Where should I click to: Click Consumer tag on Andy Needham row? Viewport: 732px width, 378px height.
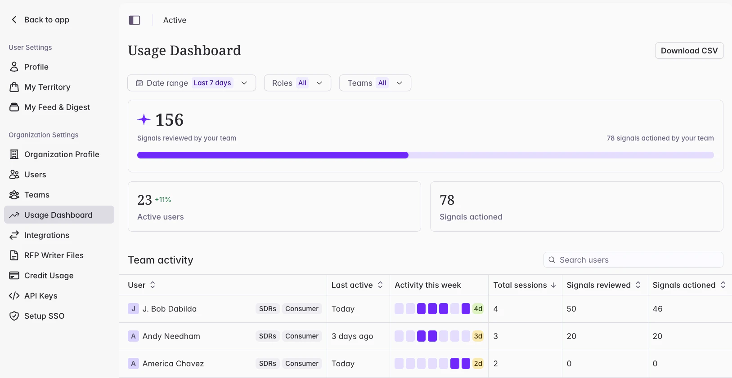[x=302, y=336]
